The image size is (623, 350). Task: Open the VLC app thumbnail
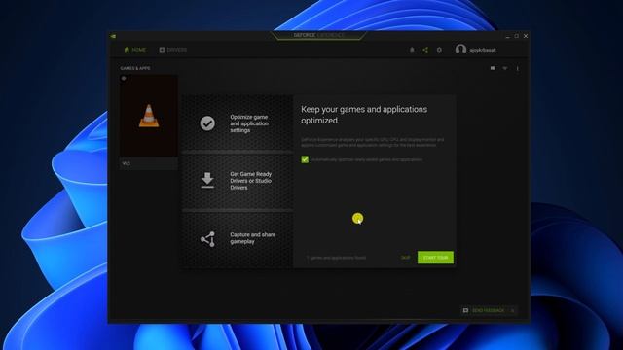coord(149,116)
